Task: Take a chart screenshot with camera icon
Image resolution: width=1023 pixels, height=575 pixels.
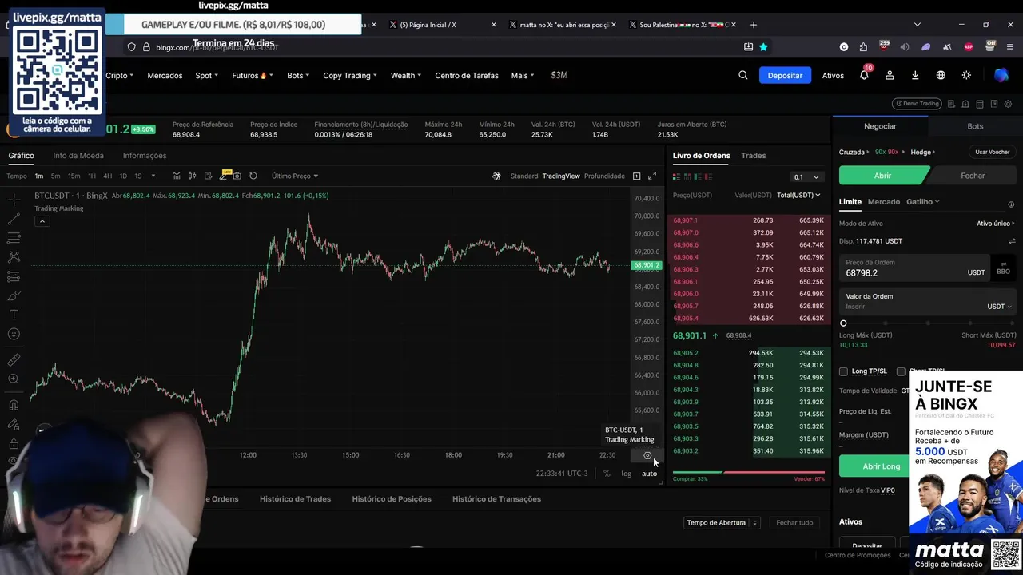Action: point(237,176)
